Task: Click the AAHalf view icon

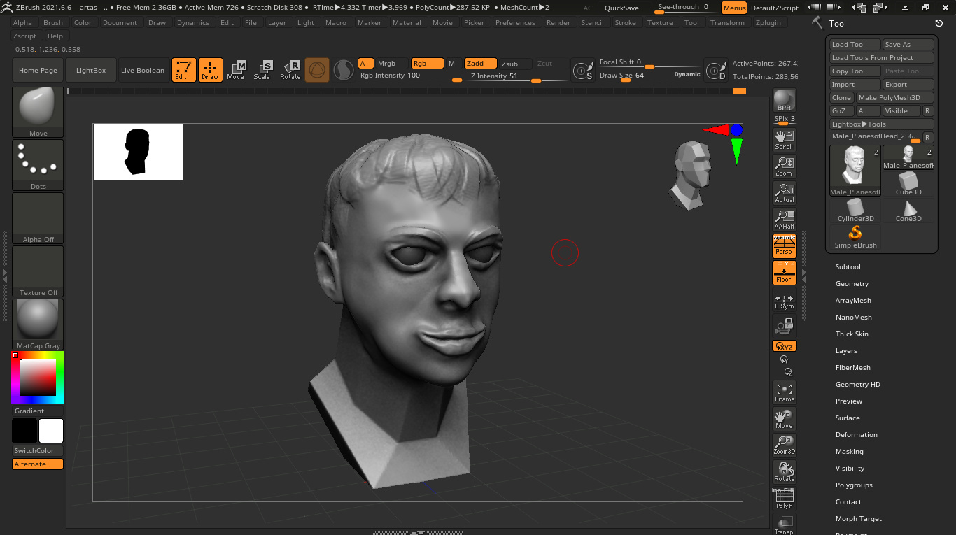Action: pos(784,220)
